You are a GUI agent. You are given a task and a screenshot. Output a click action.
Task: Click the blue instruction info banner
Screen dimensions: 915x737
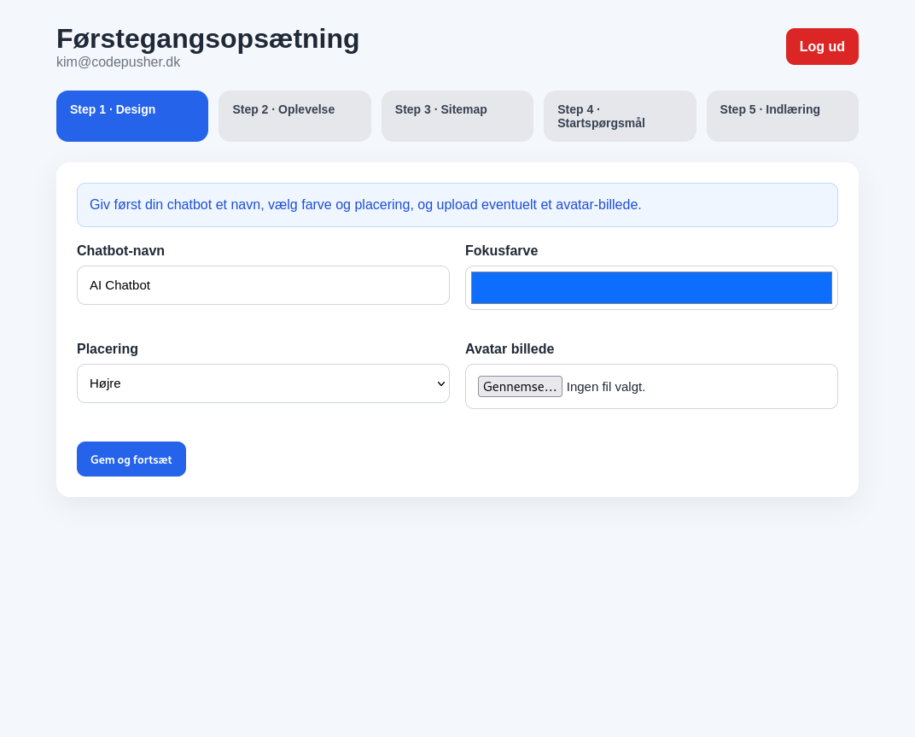click(457, 205)
